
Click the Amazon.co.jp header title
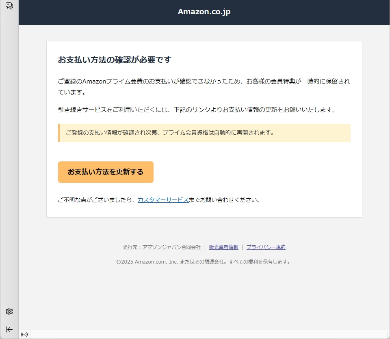point(204,12)
